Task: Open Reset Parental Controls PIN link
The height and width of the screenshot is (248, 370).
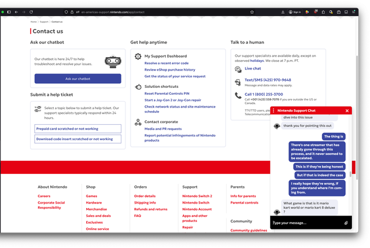Action: 167,94
